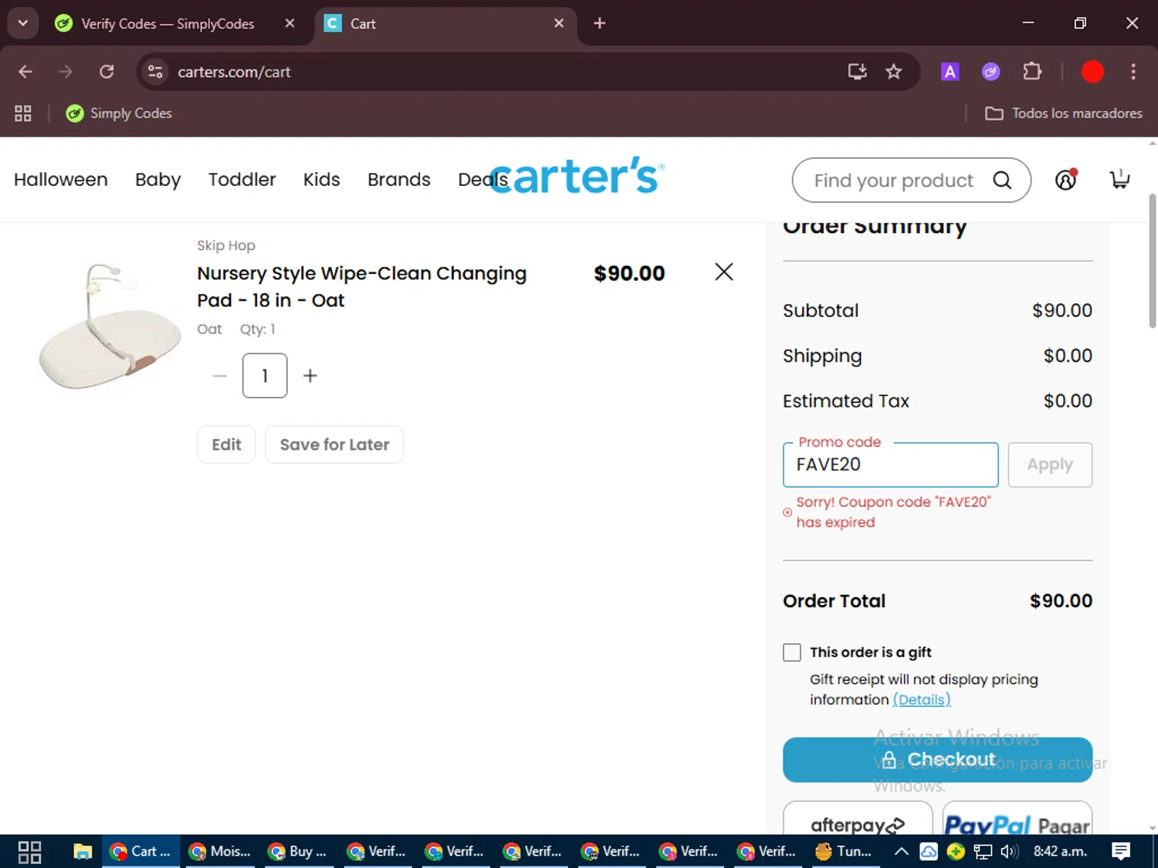Open the shopping cart icon
The height and width of the screenshot is (868, 1158).
pyautogui.click(x=1119, y=179)
